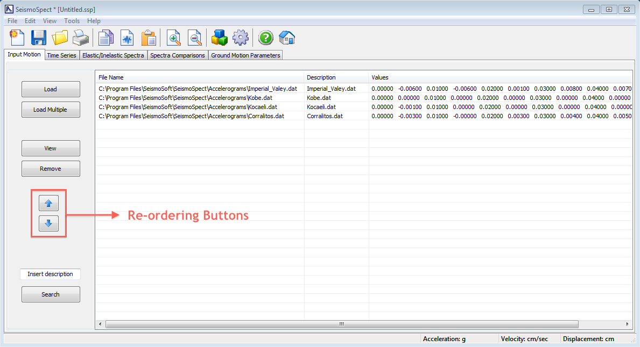Open a project via folder icon

pyautogui.click(x=60, y=38)
